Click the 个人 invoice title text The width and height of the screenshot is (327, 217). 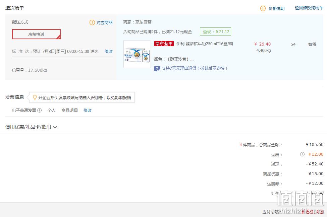click(x=52, y=111)
